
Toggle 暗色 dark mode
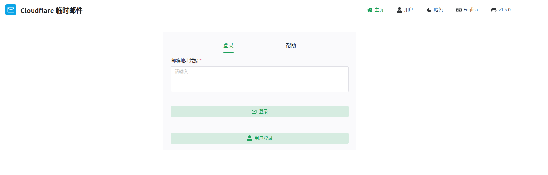coord(438,10)
